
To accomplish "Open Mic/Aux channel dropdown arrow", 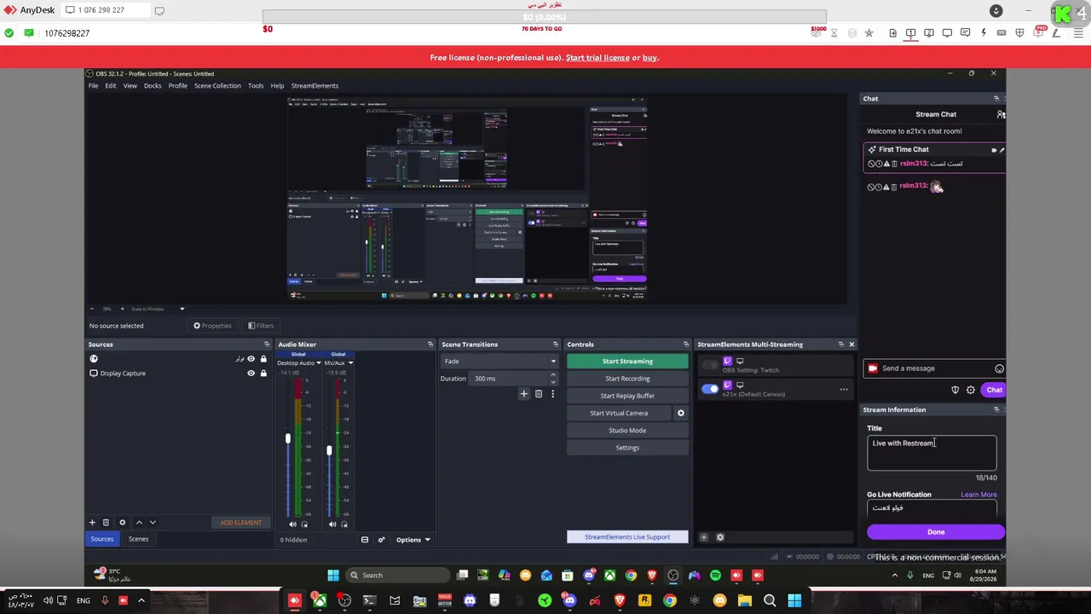I will coord(350,363).
